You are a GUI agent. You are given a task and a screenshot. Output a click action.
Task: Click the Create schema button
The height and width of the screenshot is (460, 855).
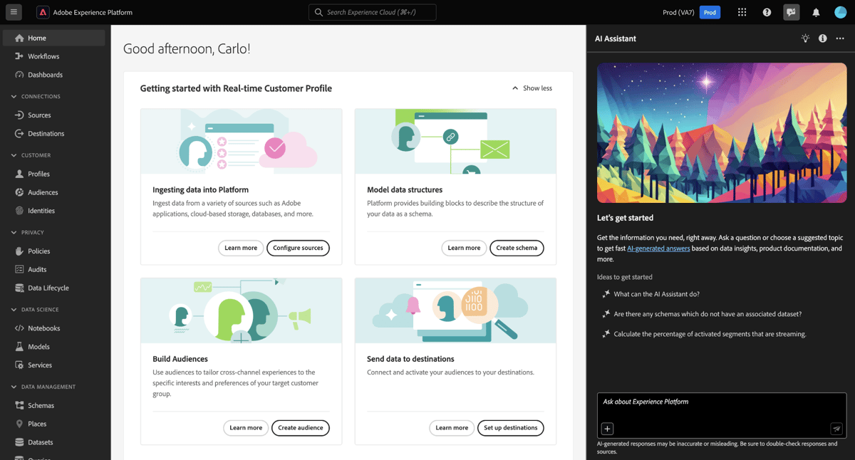pos(517,248)
